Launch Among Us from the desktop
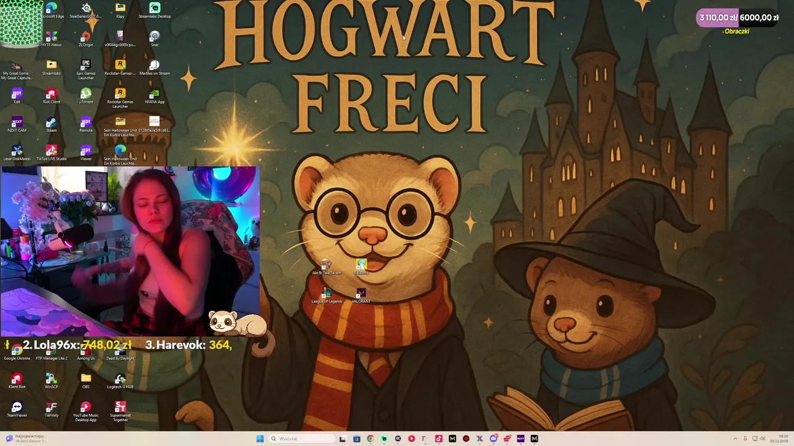Viewport: 794px width, 446px height. click(x=86, y=353)
